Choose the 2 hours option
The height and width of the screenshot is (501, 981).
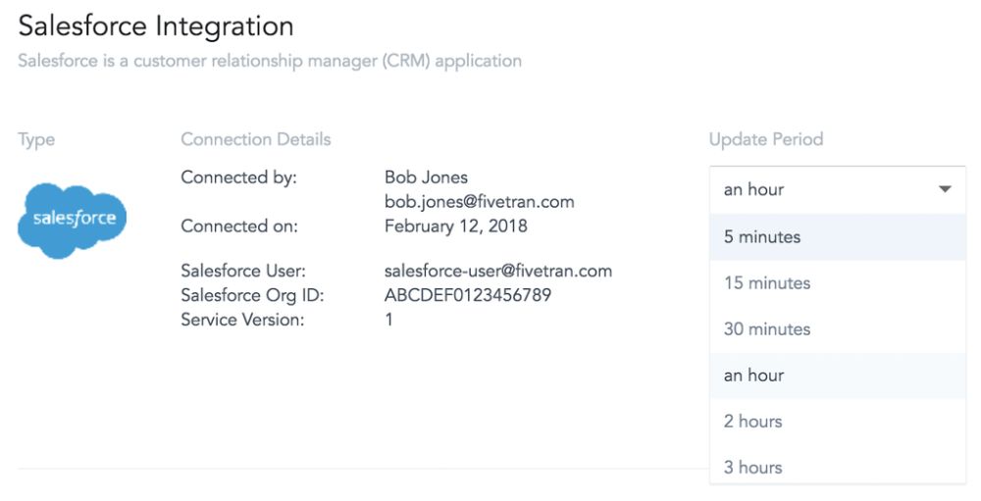click(x=838, y=422)
